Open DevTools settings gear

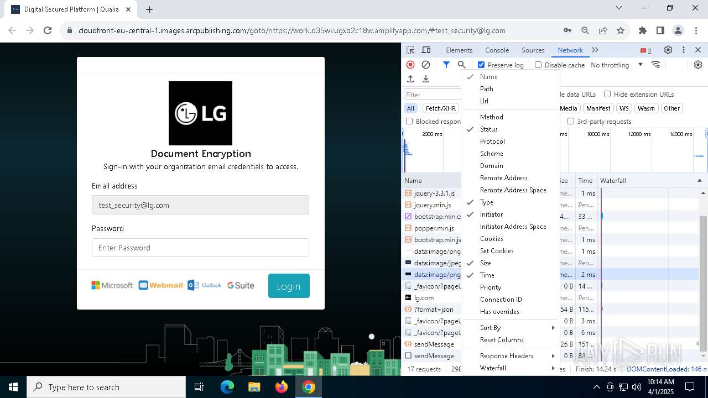[x=668, y=50]
